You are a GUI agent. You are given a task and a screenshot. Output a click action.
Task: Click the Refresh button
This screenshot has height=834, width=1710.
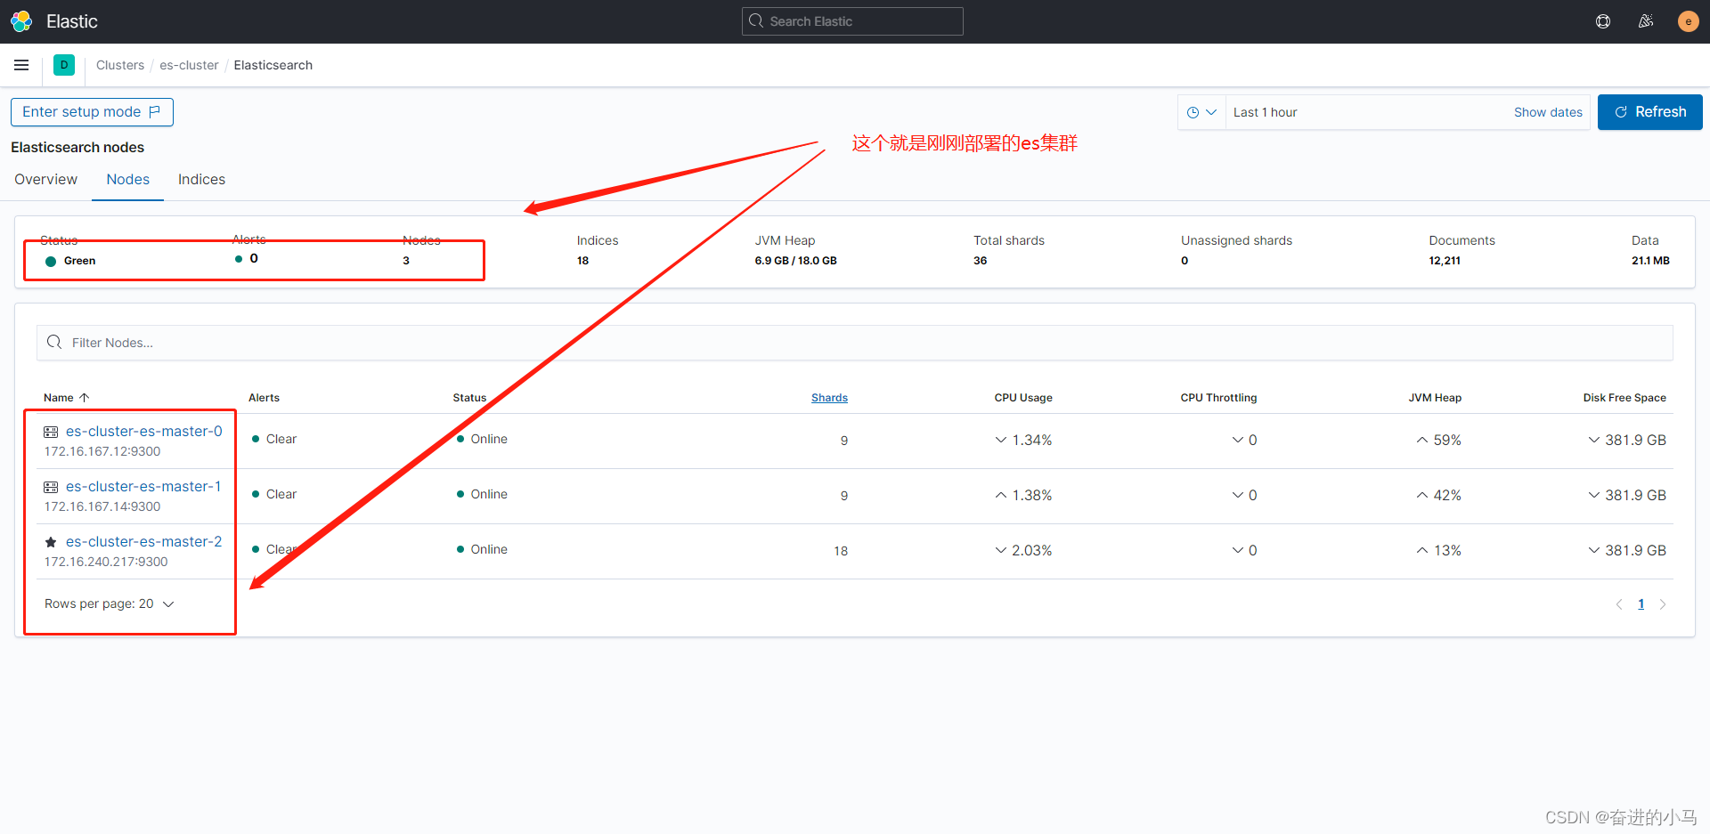pos(1649,112)
